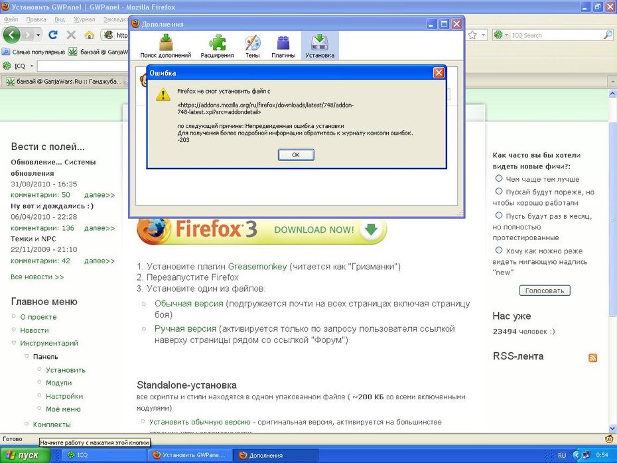Screen dimensions: 617x463
Task: Select radio Чем чаще тем лучше
Action: click(x=499, y=178)
